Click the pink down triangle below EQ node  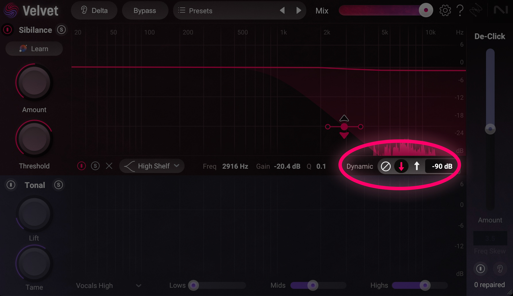(344, 135)
